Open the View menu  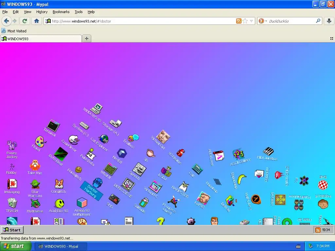pos(27,12)
